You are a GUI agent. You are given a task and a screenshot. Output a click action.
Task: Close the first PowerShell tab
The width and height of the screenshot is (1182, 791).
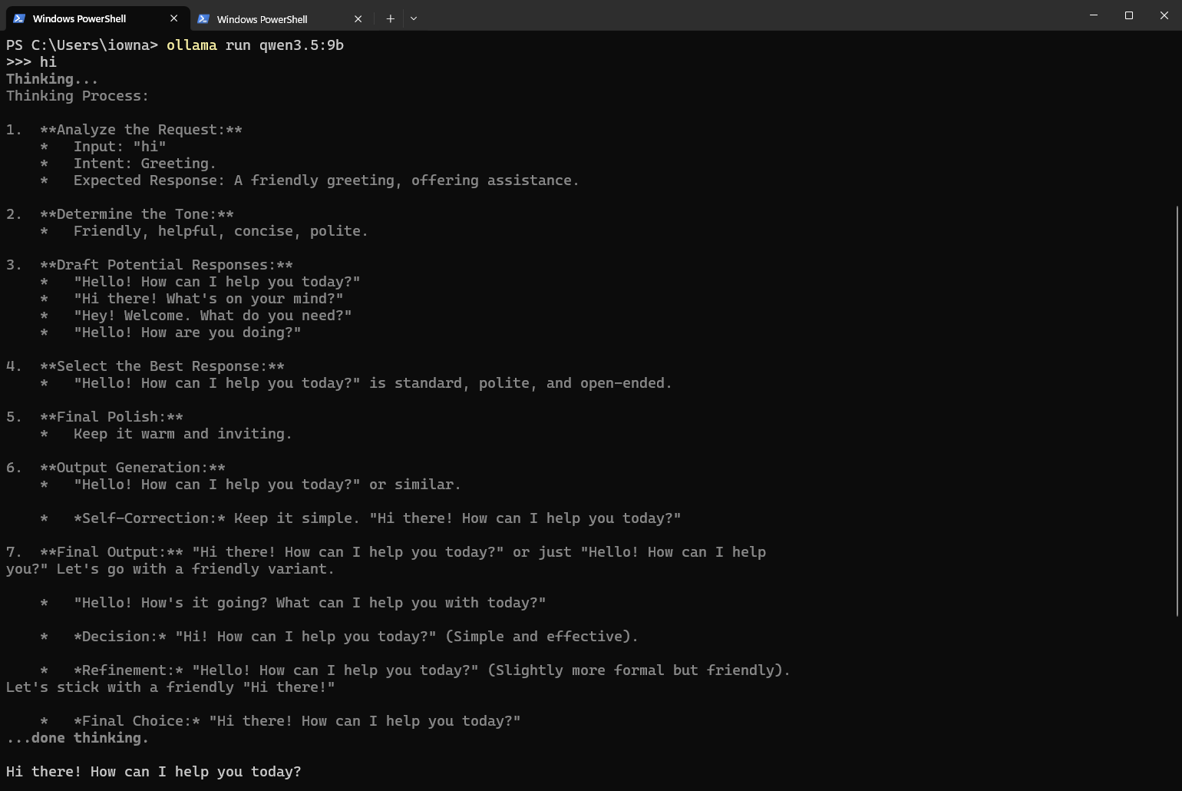coord(173,18)
